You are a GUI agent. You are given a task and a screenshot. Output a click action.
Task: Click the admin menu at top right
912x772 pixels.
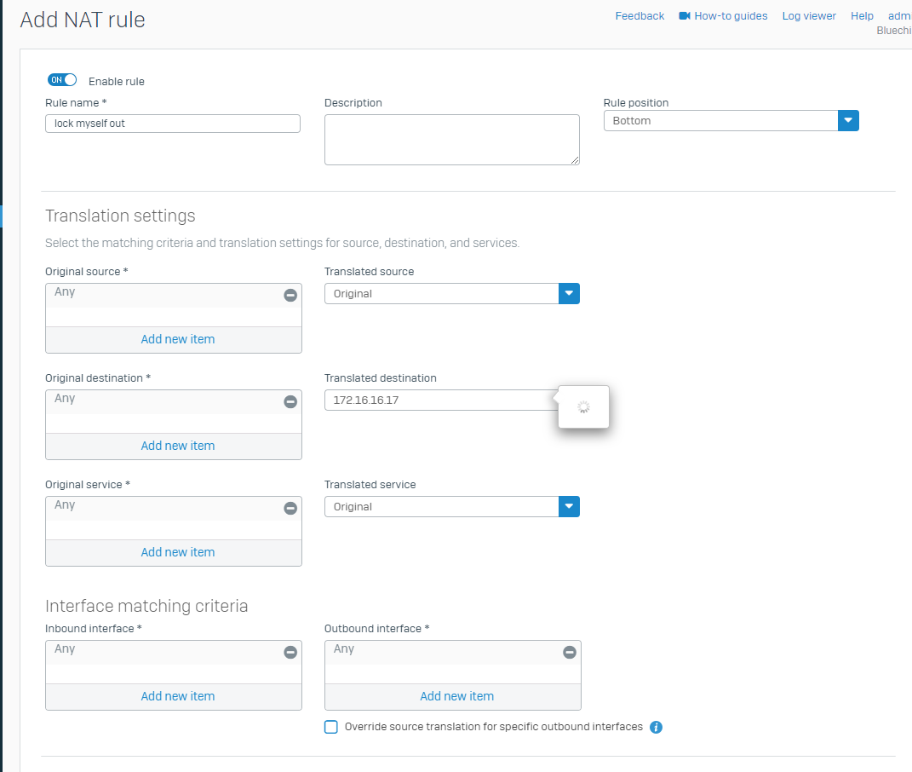[900, 15]
